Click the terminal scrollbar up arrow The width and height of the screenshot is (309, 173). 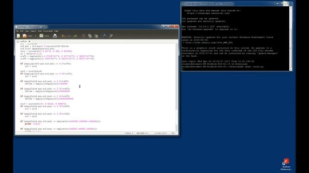tap(291, 8)
